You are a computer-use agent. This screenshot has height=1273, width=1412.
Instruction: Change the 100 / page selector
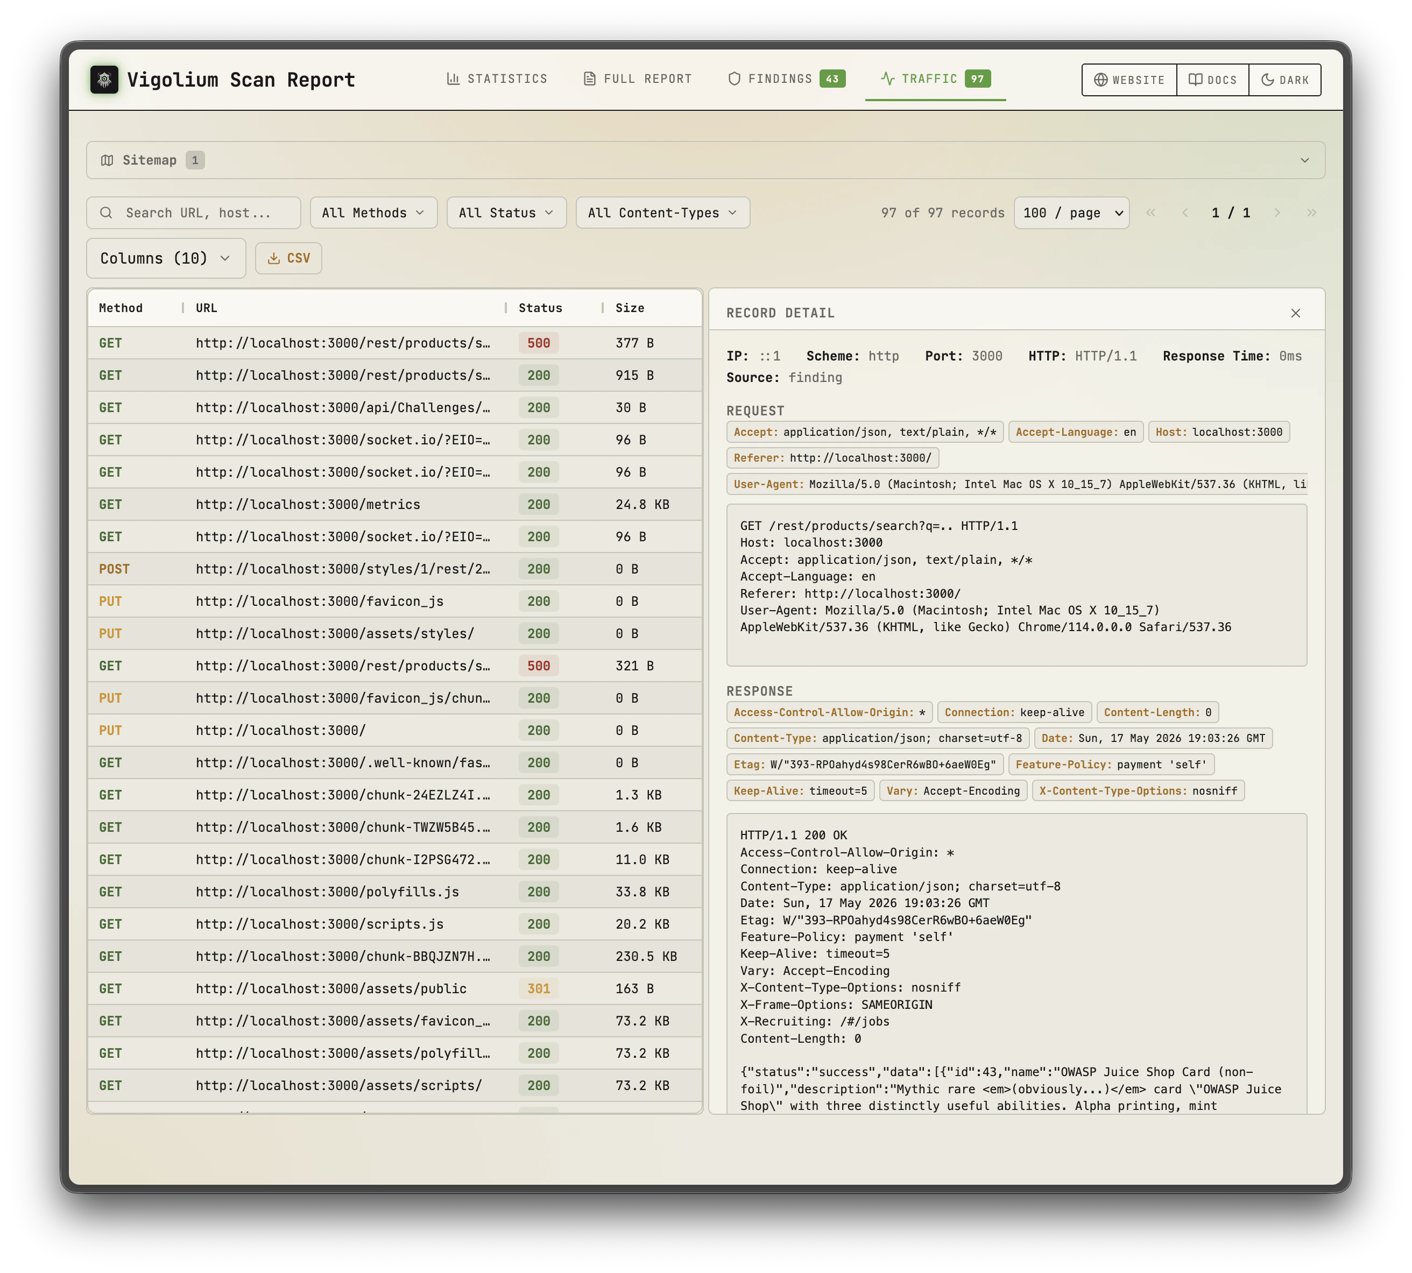1071,213
